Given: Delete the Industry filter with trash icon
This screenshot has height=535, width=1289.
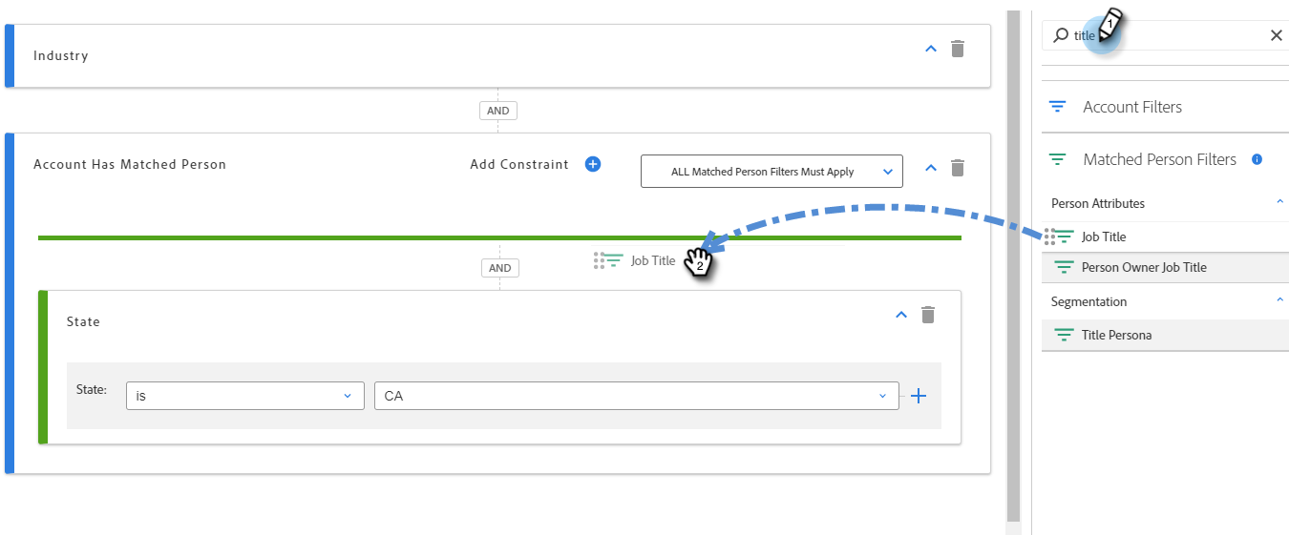Looking at the screenshot, I should pyautogui.click(x=958, y=49).
